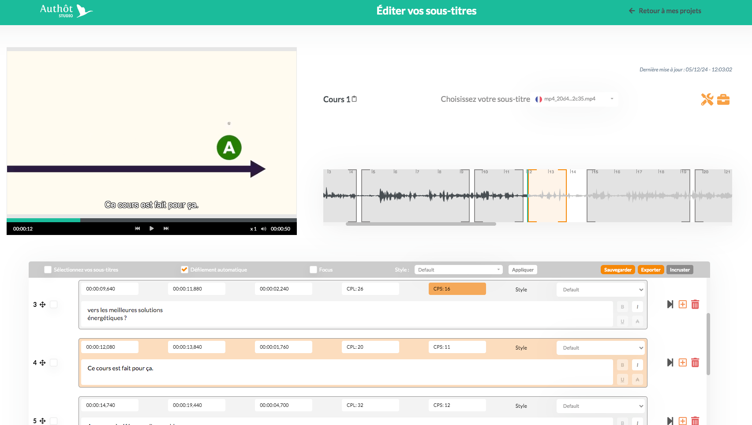The height and width of the screenshot is (425, 752).
Task: Open the orange briefcase toolbox icon
Action: tap(723, 100)
